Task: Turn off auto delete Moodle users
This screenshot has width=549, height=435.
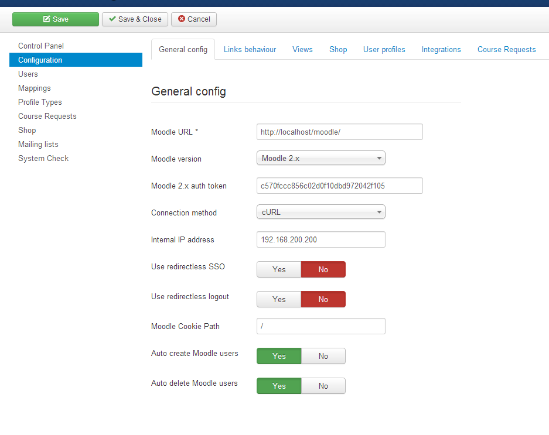Action: pos(323,386)
